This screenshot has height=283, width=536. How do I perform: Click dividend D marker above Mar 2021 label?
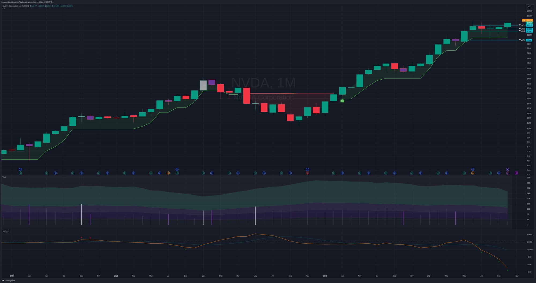tap(133, 173)
